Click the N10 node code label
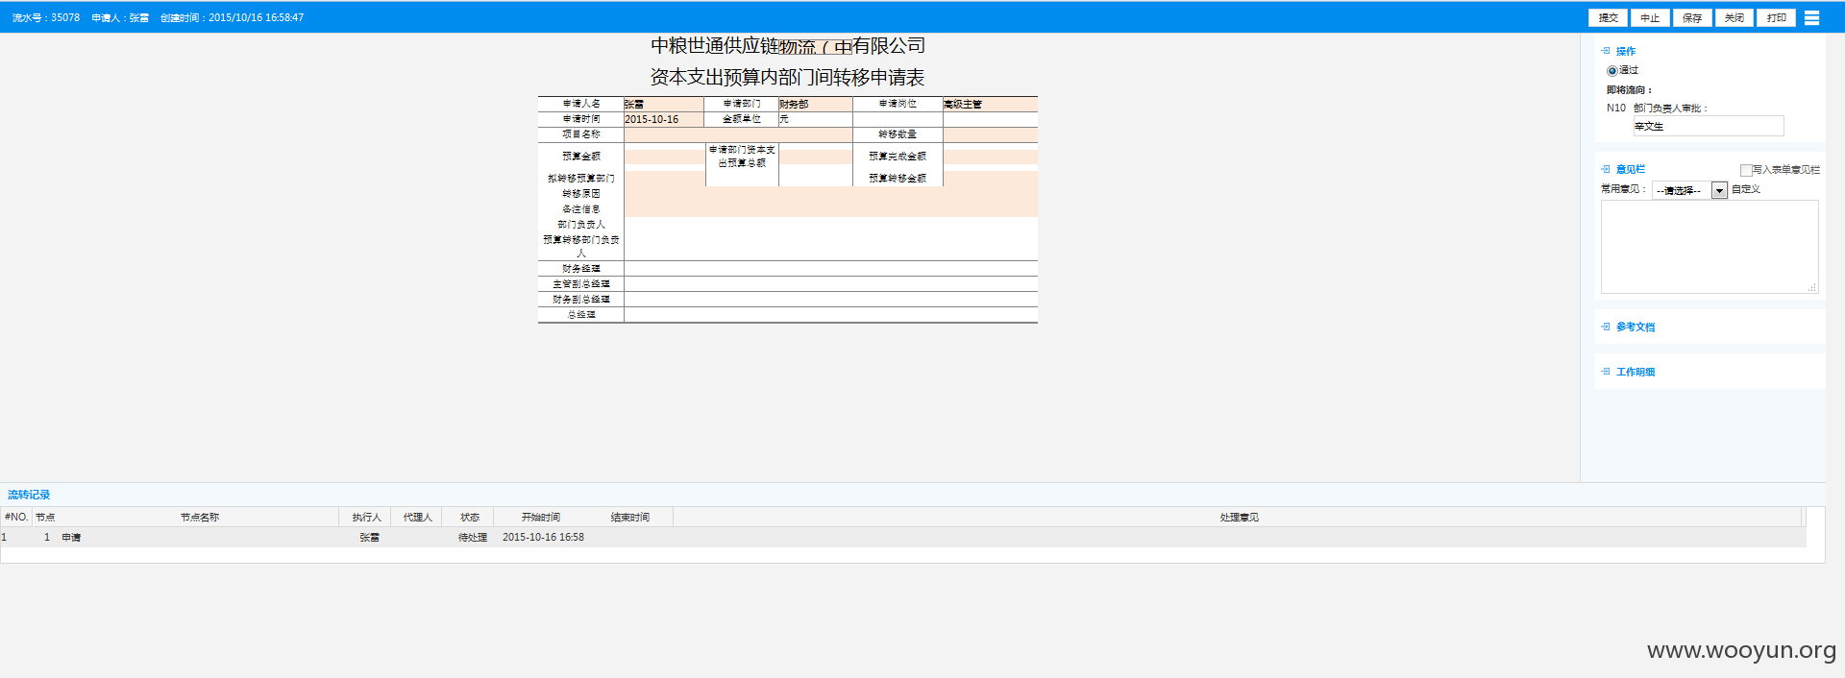This screenshot has width=1845, height=678. click(1616, 109)
